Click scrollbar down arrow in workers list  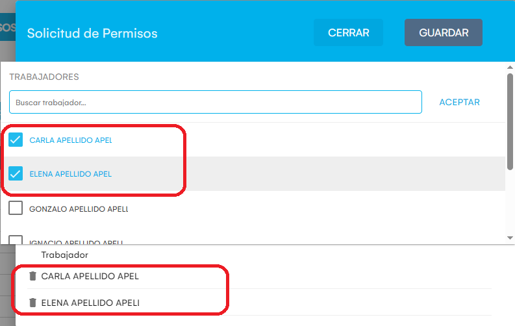click(510, 239)
